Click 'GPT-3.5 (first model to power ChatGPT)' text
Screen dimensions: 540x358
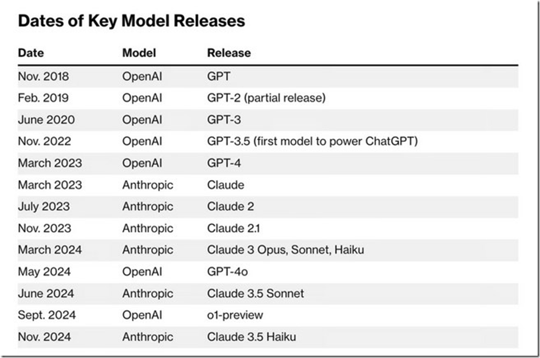312,141
